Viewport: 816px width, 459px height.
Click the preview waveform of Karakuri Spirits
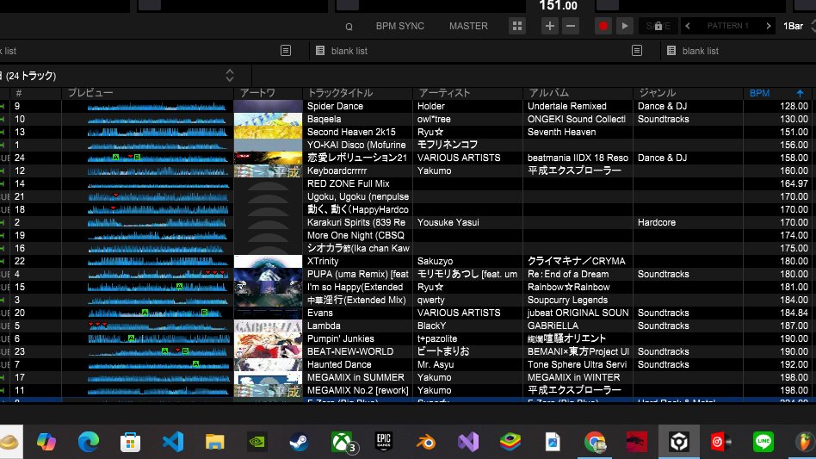click(158, 222)
